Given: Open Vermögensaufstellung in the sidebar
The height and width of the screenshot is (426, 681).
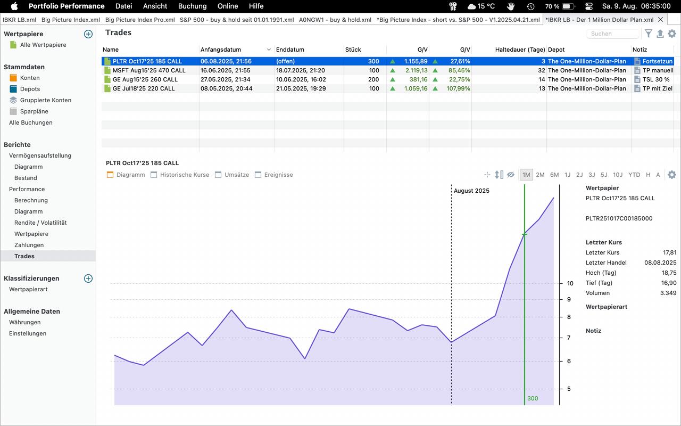Looking at the screenshot, I should [x=40, y=155].
